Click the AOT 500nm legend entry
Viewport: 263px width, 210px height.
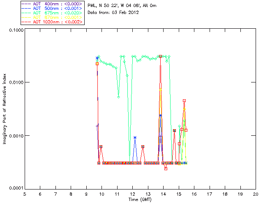tap(53, 8)
